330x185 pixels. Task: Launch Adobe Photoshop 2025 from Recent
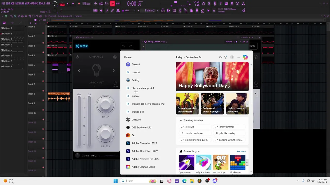(147, 143)
